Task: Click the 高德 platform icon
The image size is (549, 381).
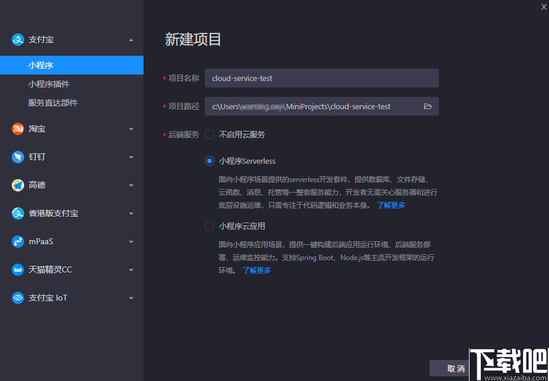Action: tap(18, 185)
